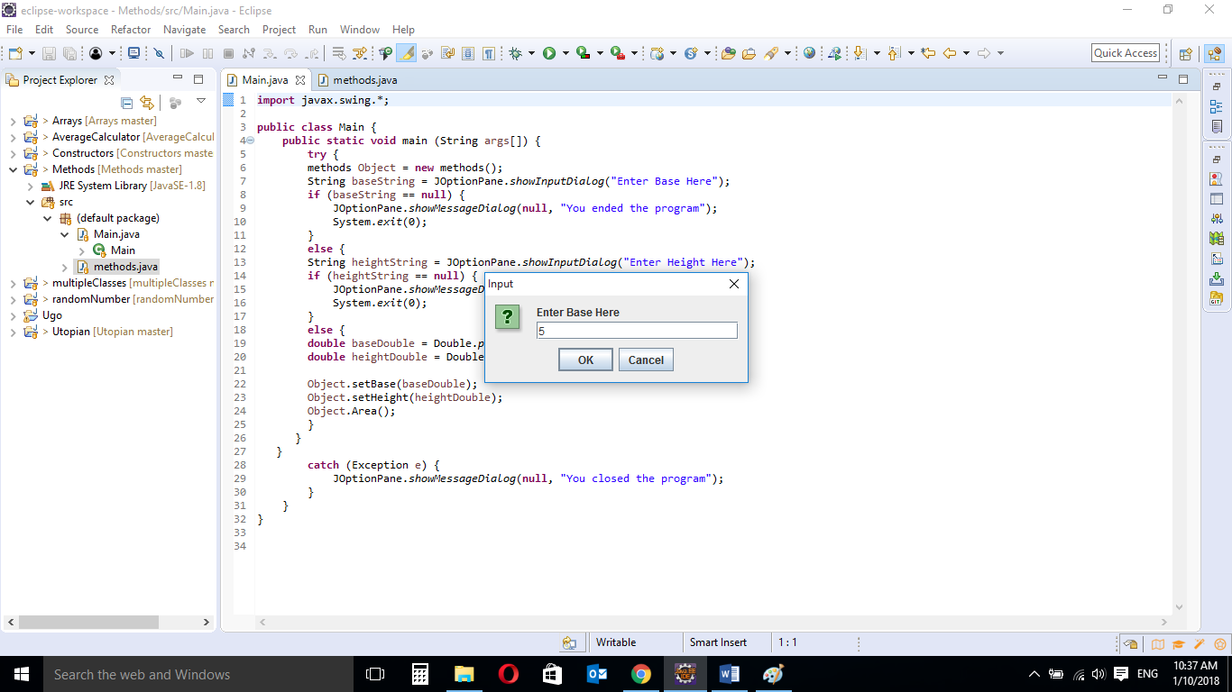Viewport: 1232px width, 692px height.
Task: Collapse the Methods project node
Action: 13,169
